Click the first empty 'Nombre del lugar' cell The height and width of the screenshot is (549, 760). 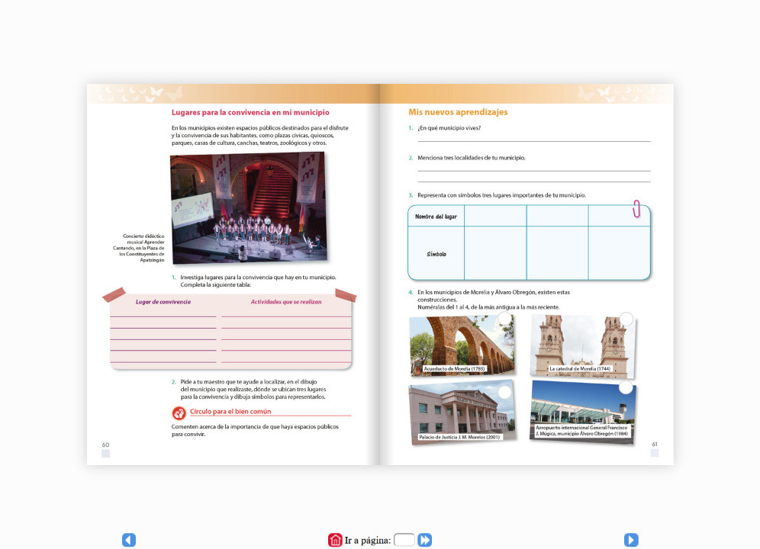coord(494,217)
